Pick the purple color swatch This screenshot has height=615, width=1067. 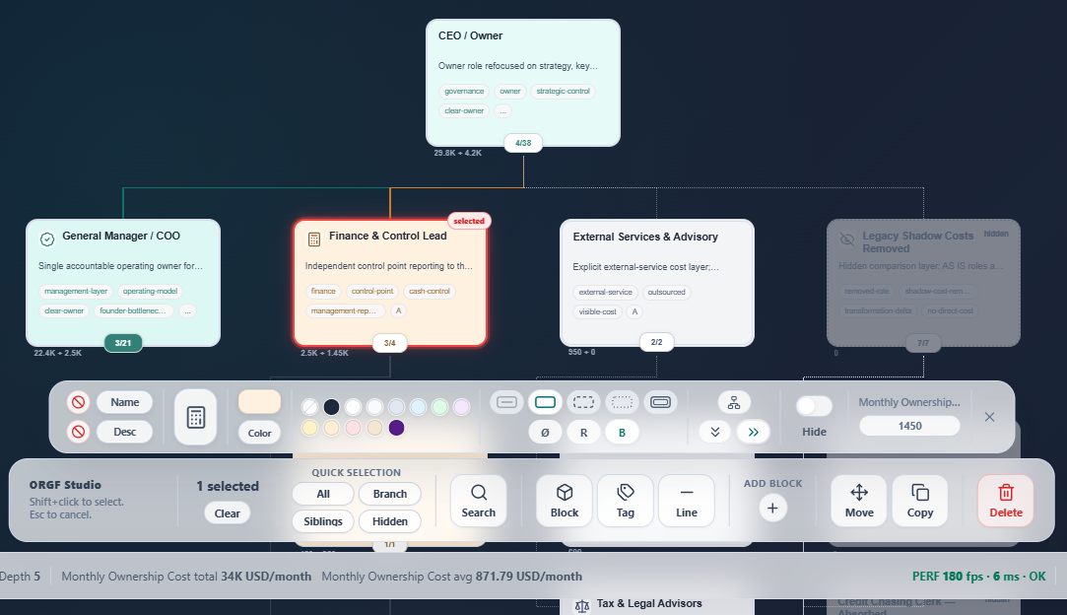pos(396,428)
